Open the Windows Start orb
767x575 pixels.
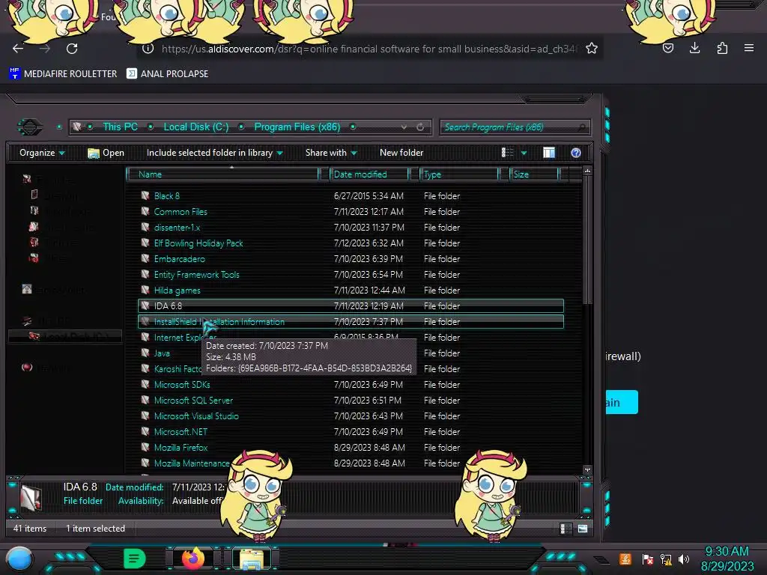pos(19,559)
